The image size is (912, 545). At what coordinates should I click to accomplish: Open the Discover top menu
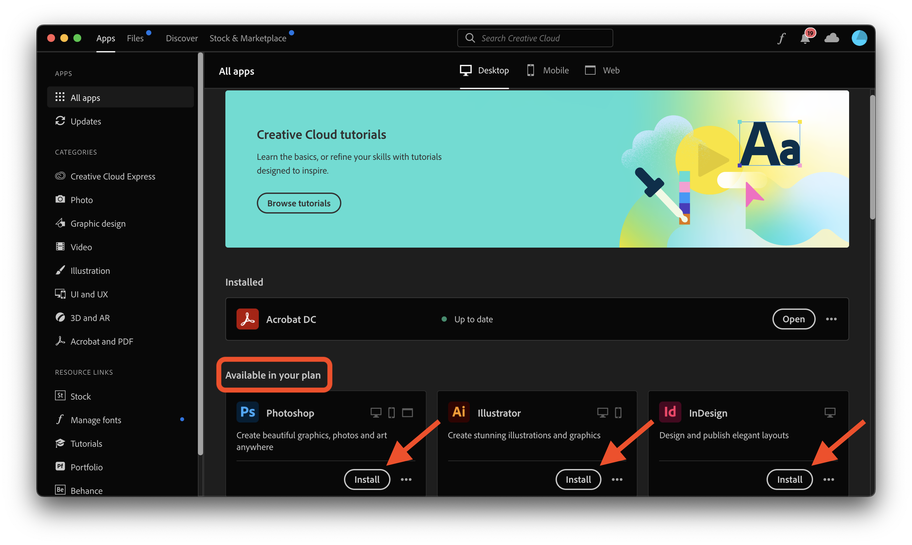(x=181, y=38)
